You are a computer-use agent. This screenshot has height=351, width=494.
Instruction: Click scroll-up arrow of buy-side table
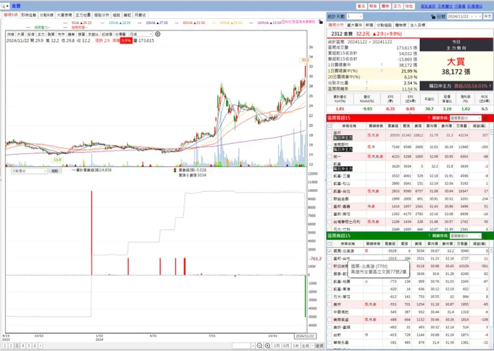tap(491, 133)
